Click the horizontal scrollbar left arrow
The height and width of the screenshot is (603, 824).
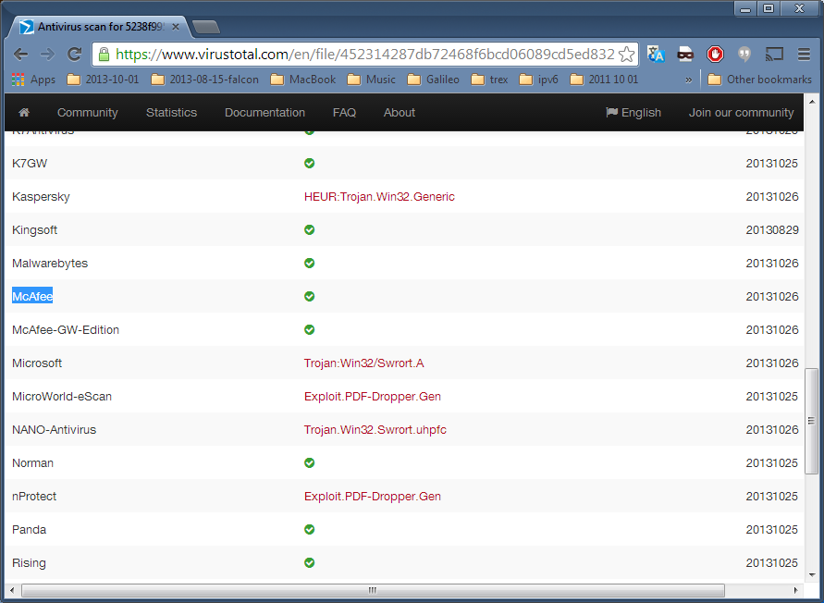(12, 590)
